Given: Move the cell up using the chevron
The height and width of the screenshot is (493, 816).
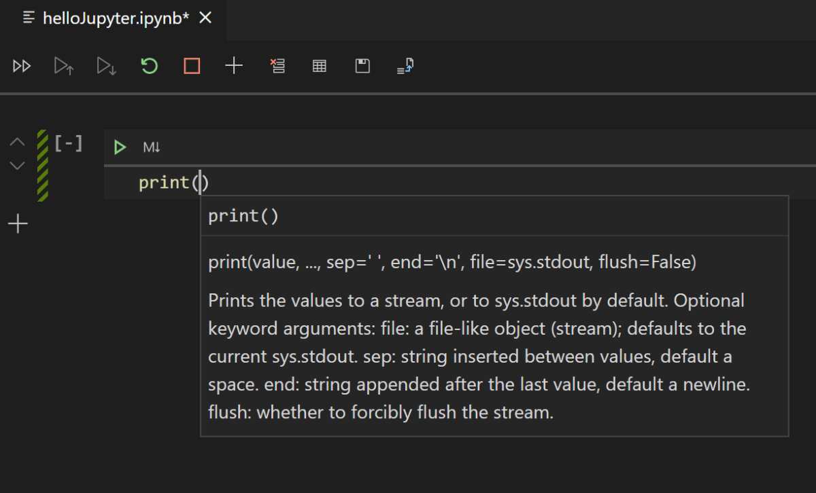Looking at the screenshot, I should point(17,141).
